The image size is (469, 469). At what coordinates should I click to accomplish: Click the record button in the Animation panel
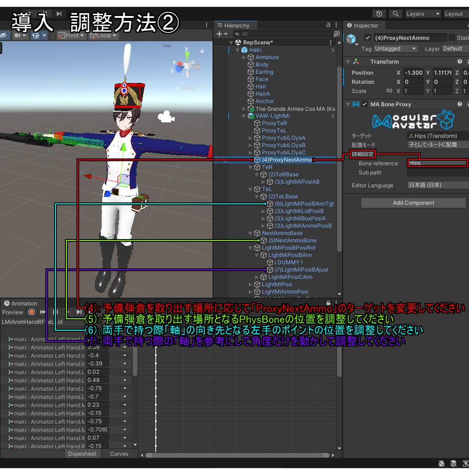31,312
